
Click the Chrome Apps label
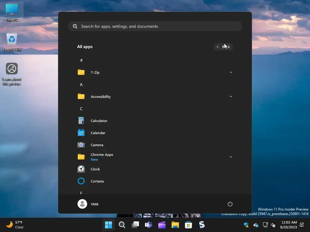pyautogui.click(x=102, y=155)
